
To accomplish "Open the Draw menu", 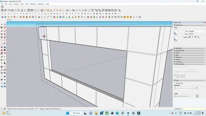I will click(x=22, y=4).
